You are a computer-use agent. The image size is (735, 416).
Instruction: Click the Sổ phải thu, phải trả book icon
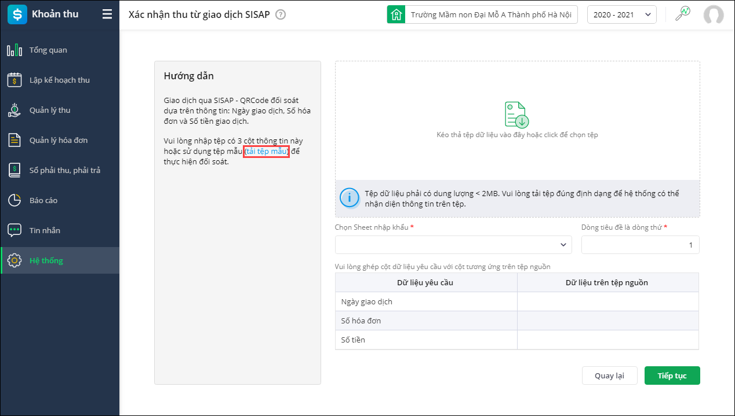click(x=14, y=170)
